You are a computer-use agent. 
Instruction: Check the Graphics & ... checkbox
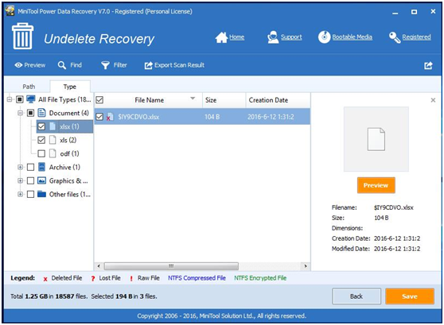(30, 180)
